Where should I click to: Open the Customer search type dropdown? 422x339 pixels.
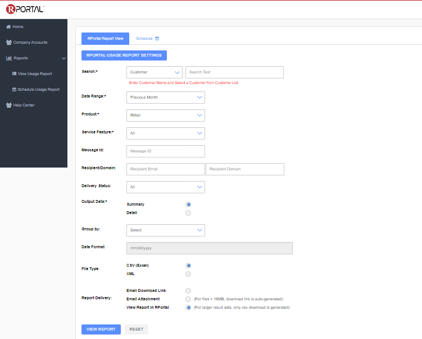(x=155, y=72)
